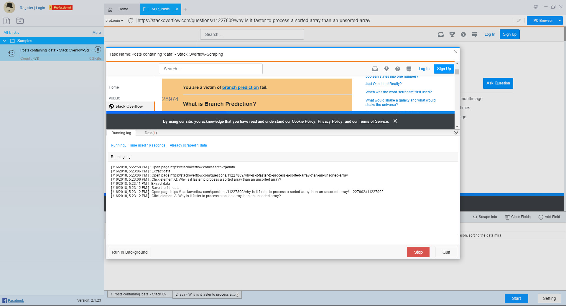The height and width of the screenshot is (306, 566).
Task: Reload the page with refresh icon
Action: point(131,21)
